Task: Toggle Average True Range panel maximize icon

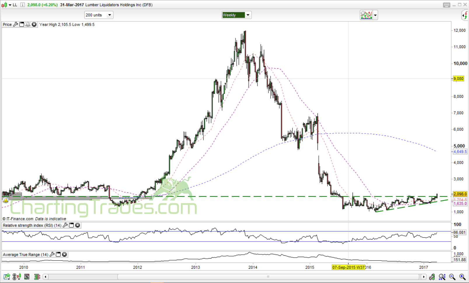Action: (58, 254)
